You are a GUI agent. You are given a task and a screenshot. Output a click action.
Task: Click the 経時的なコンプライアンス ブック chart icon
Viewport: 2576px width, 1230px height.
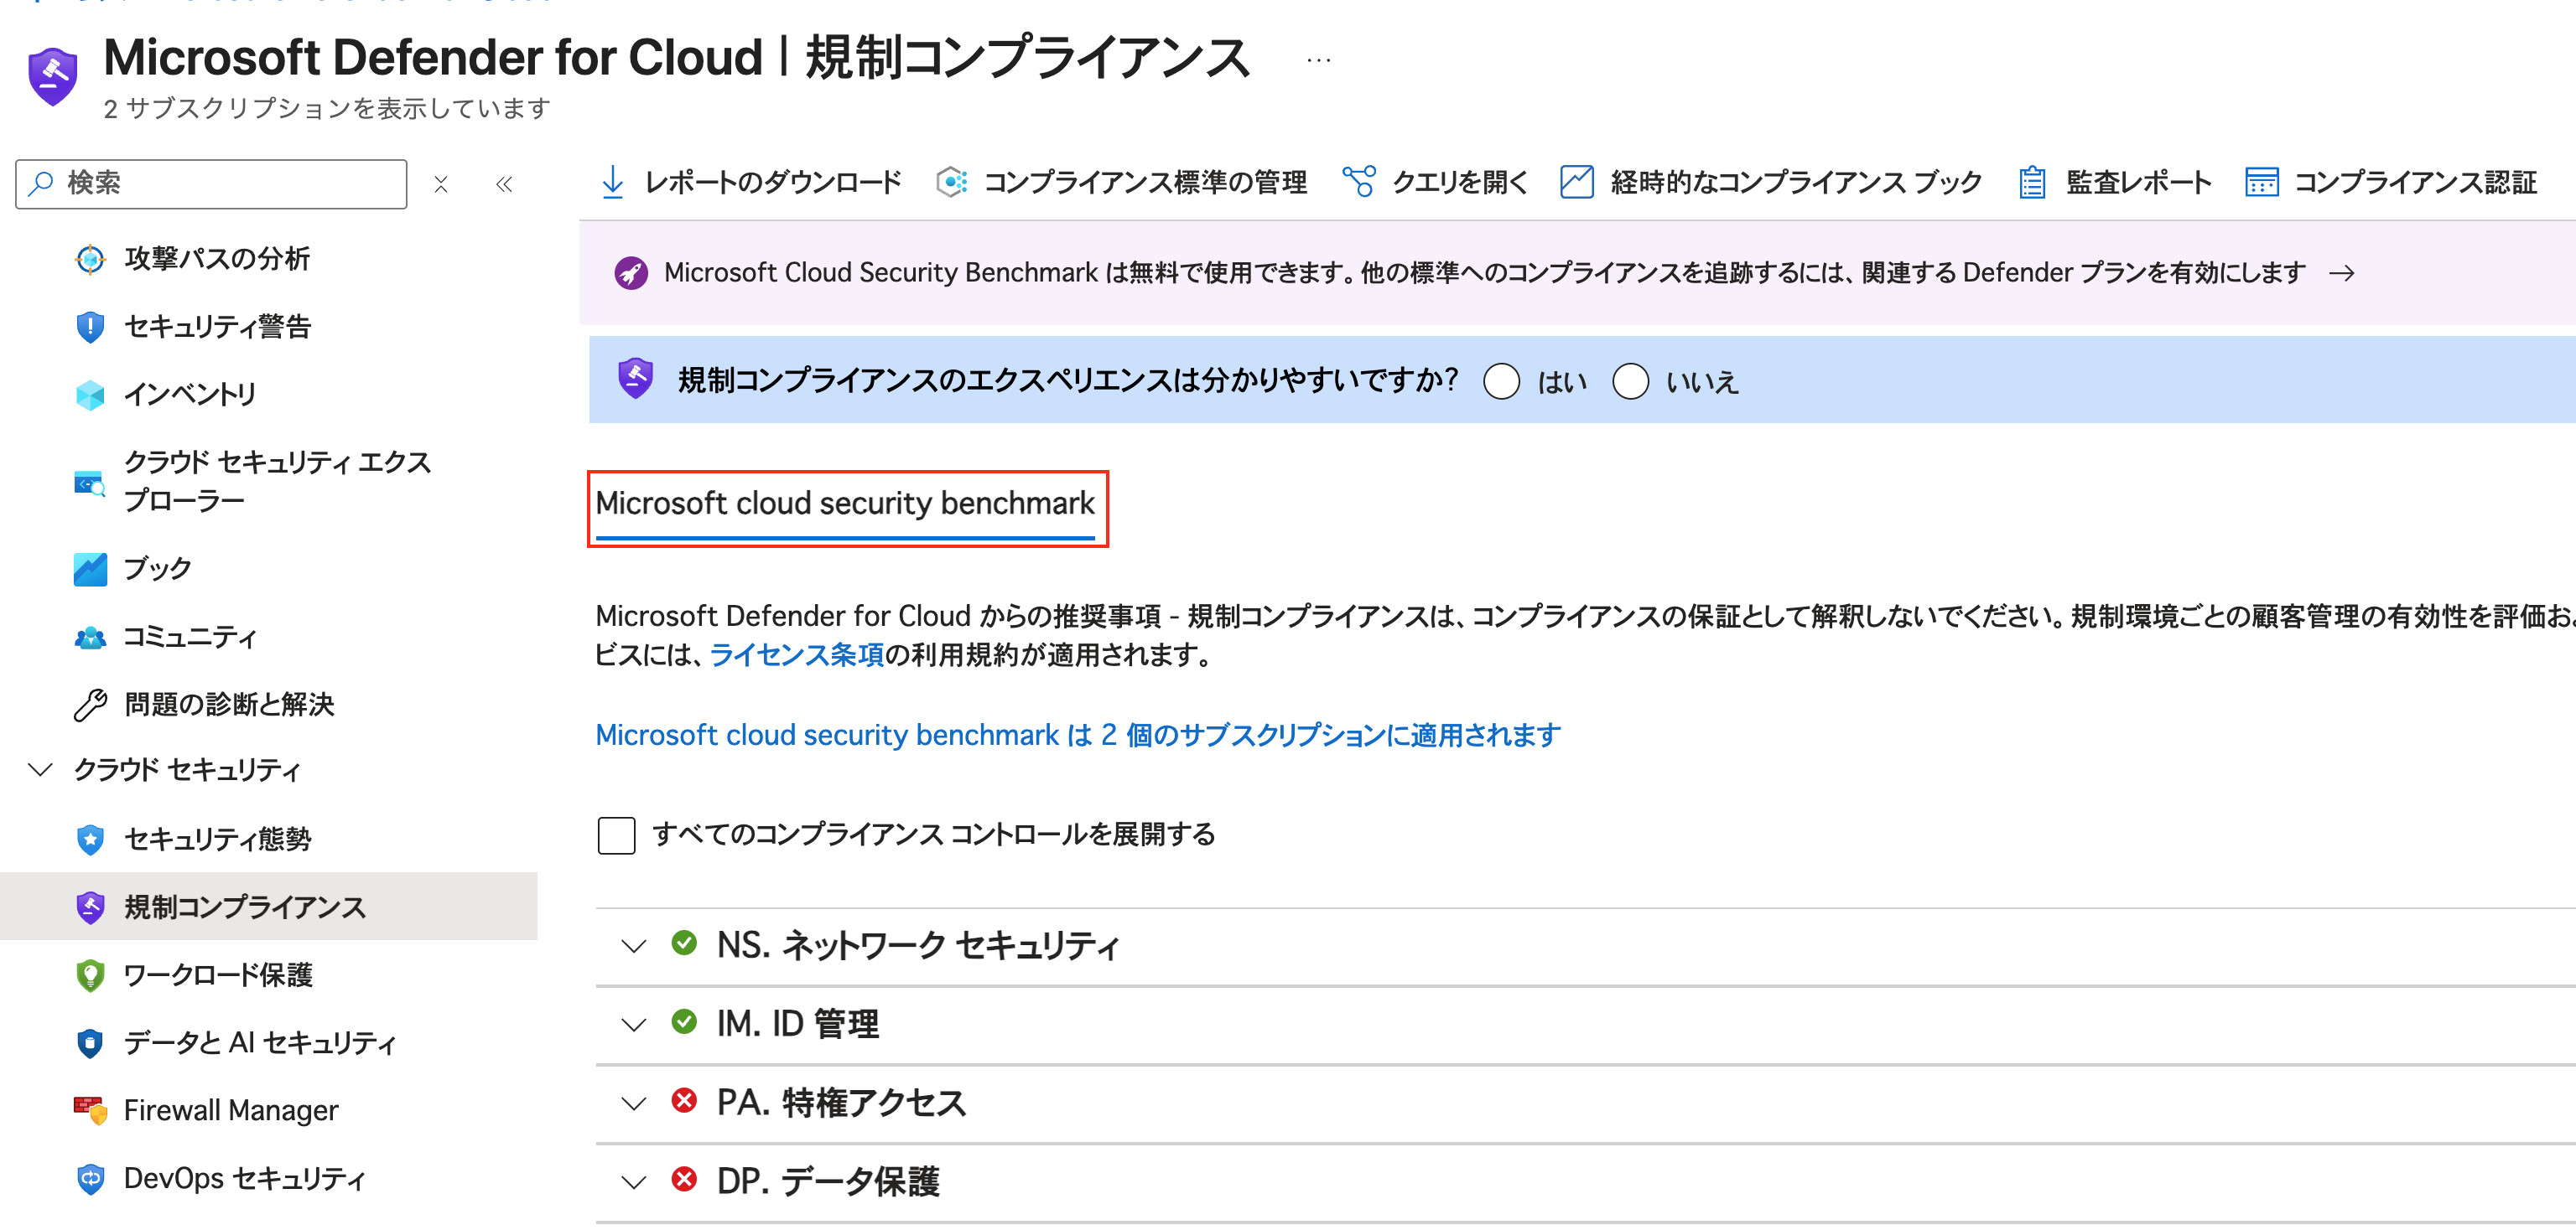1577,182
